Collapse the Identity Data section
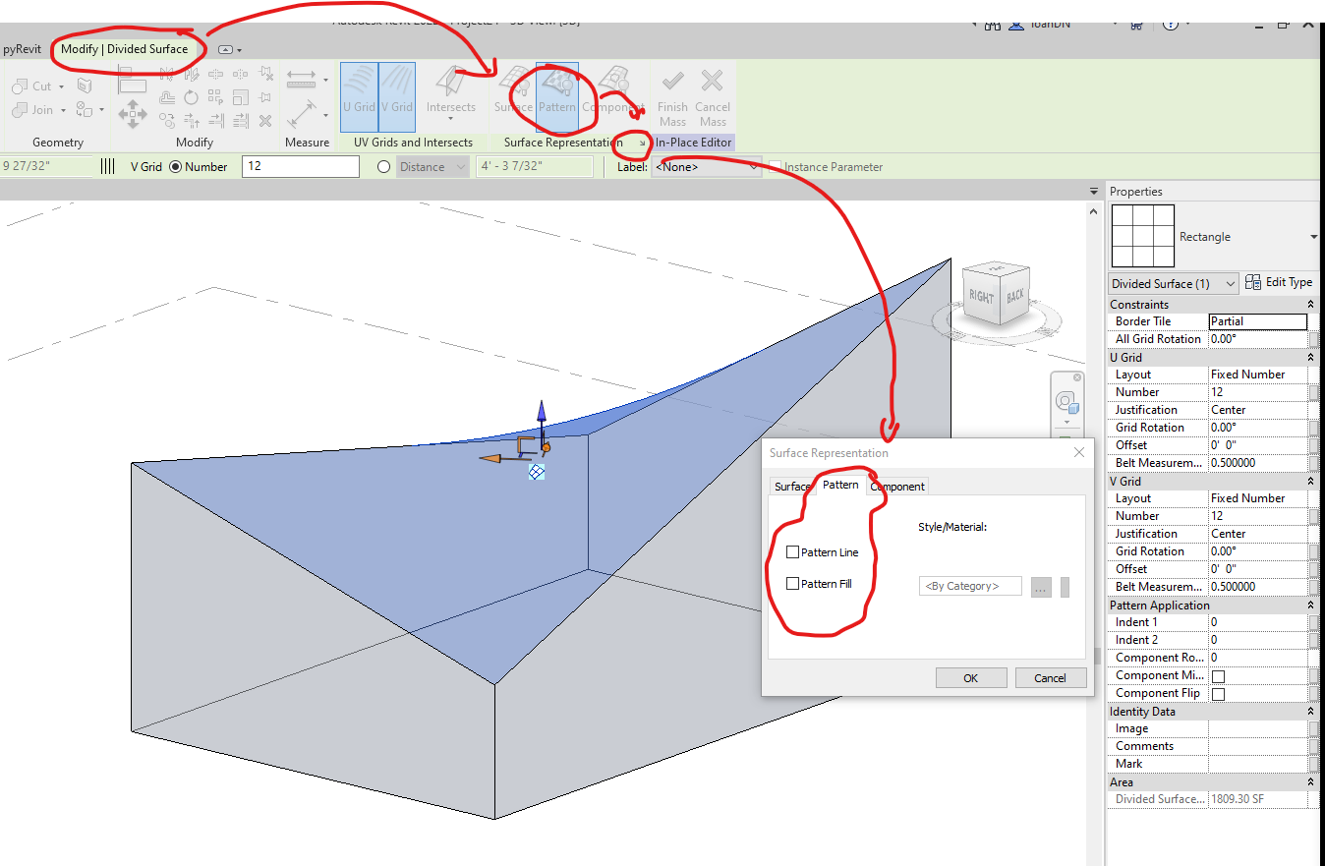The height and width of the screenshot is (866, 1325). tap(1310, 712)
